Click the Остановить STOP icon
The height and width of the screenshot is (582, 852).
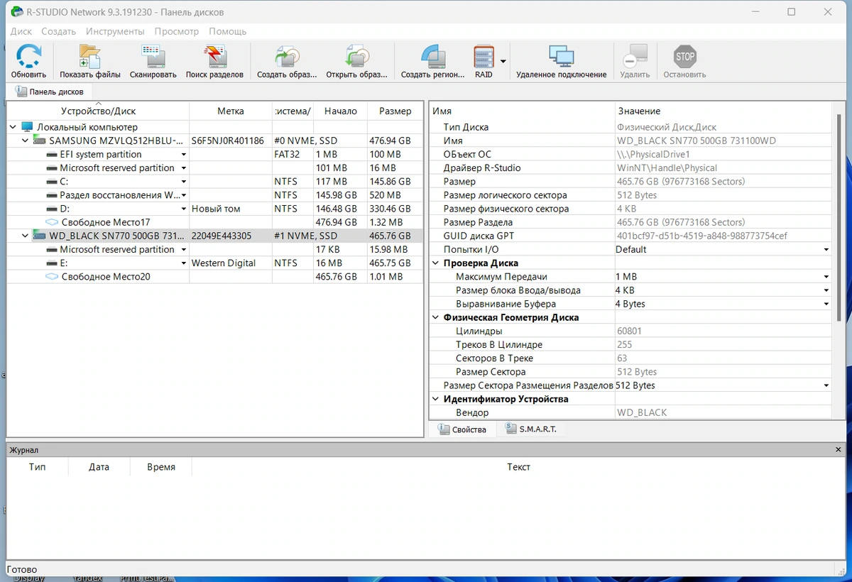tap(684, 57)
